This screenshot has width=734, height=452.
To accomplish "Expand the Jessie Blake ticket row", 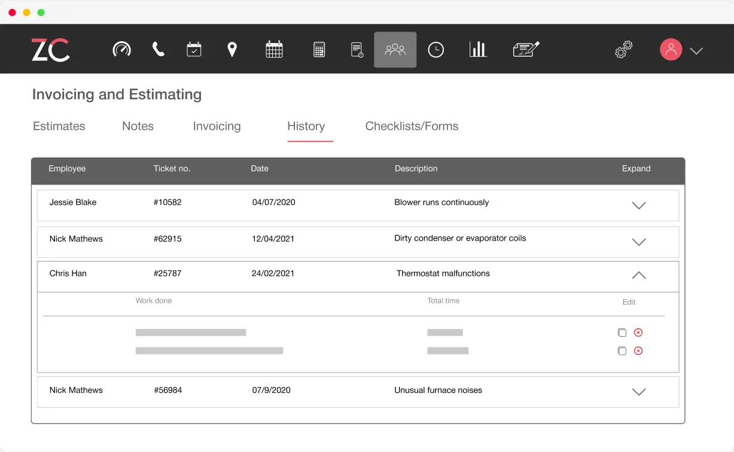I will coord(639,206).
